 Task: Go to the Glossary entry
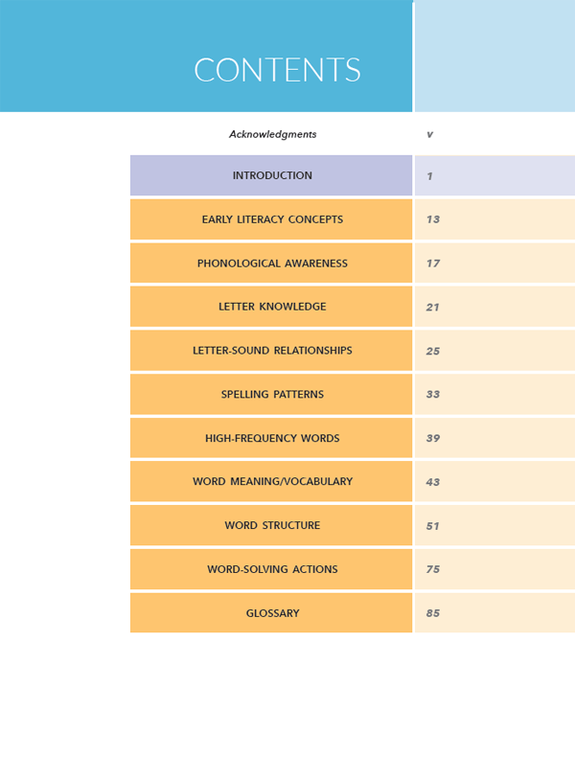272,613
